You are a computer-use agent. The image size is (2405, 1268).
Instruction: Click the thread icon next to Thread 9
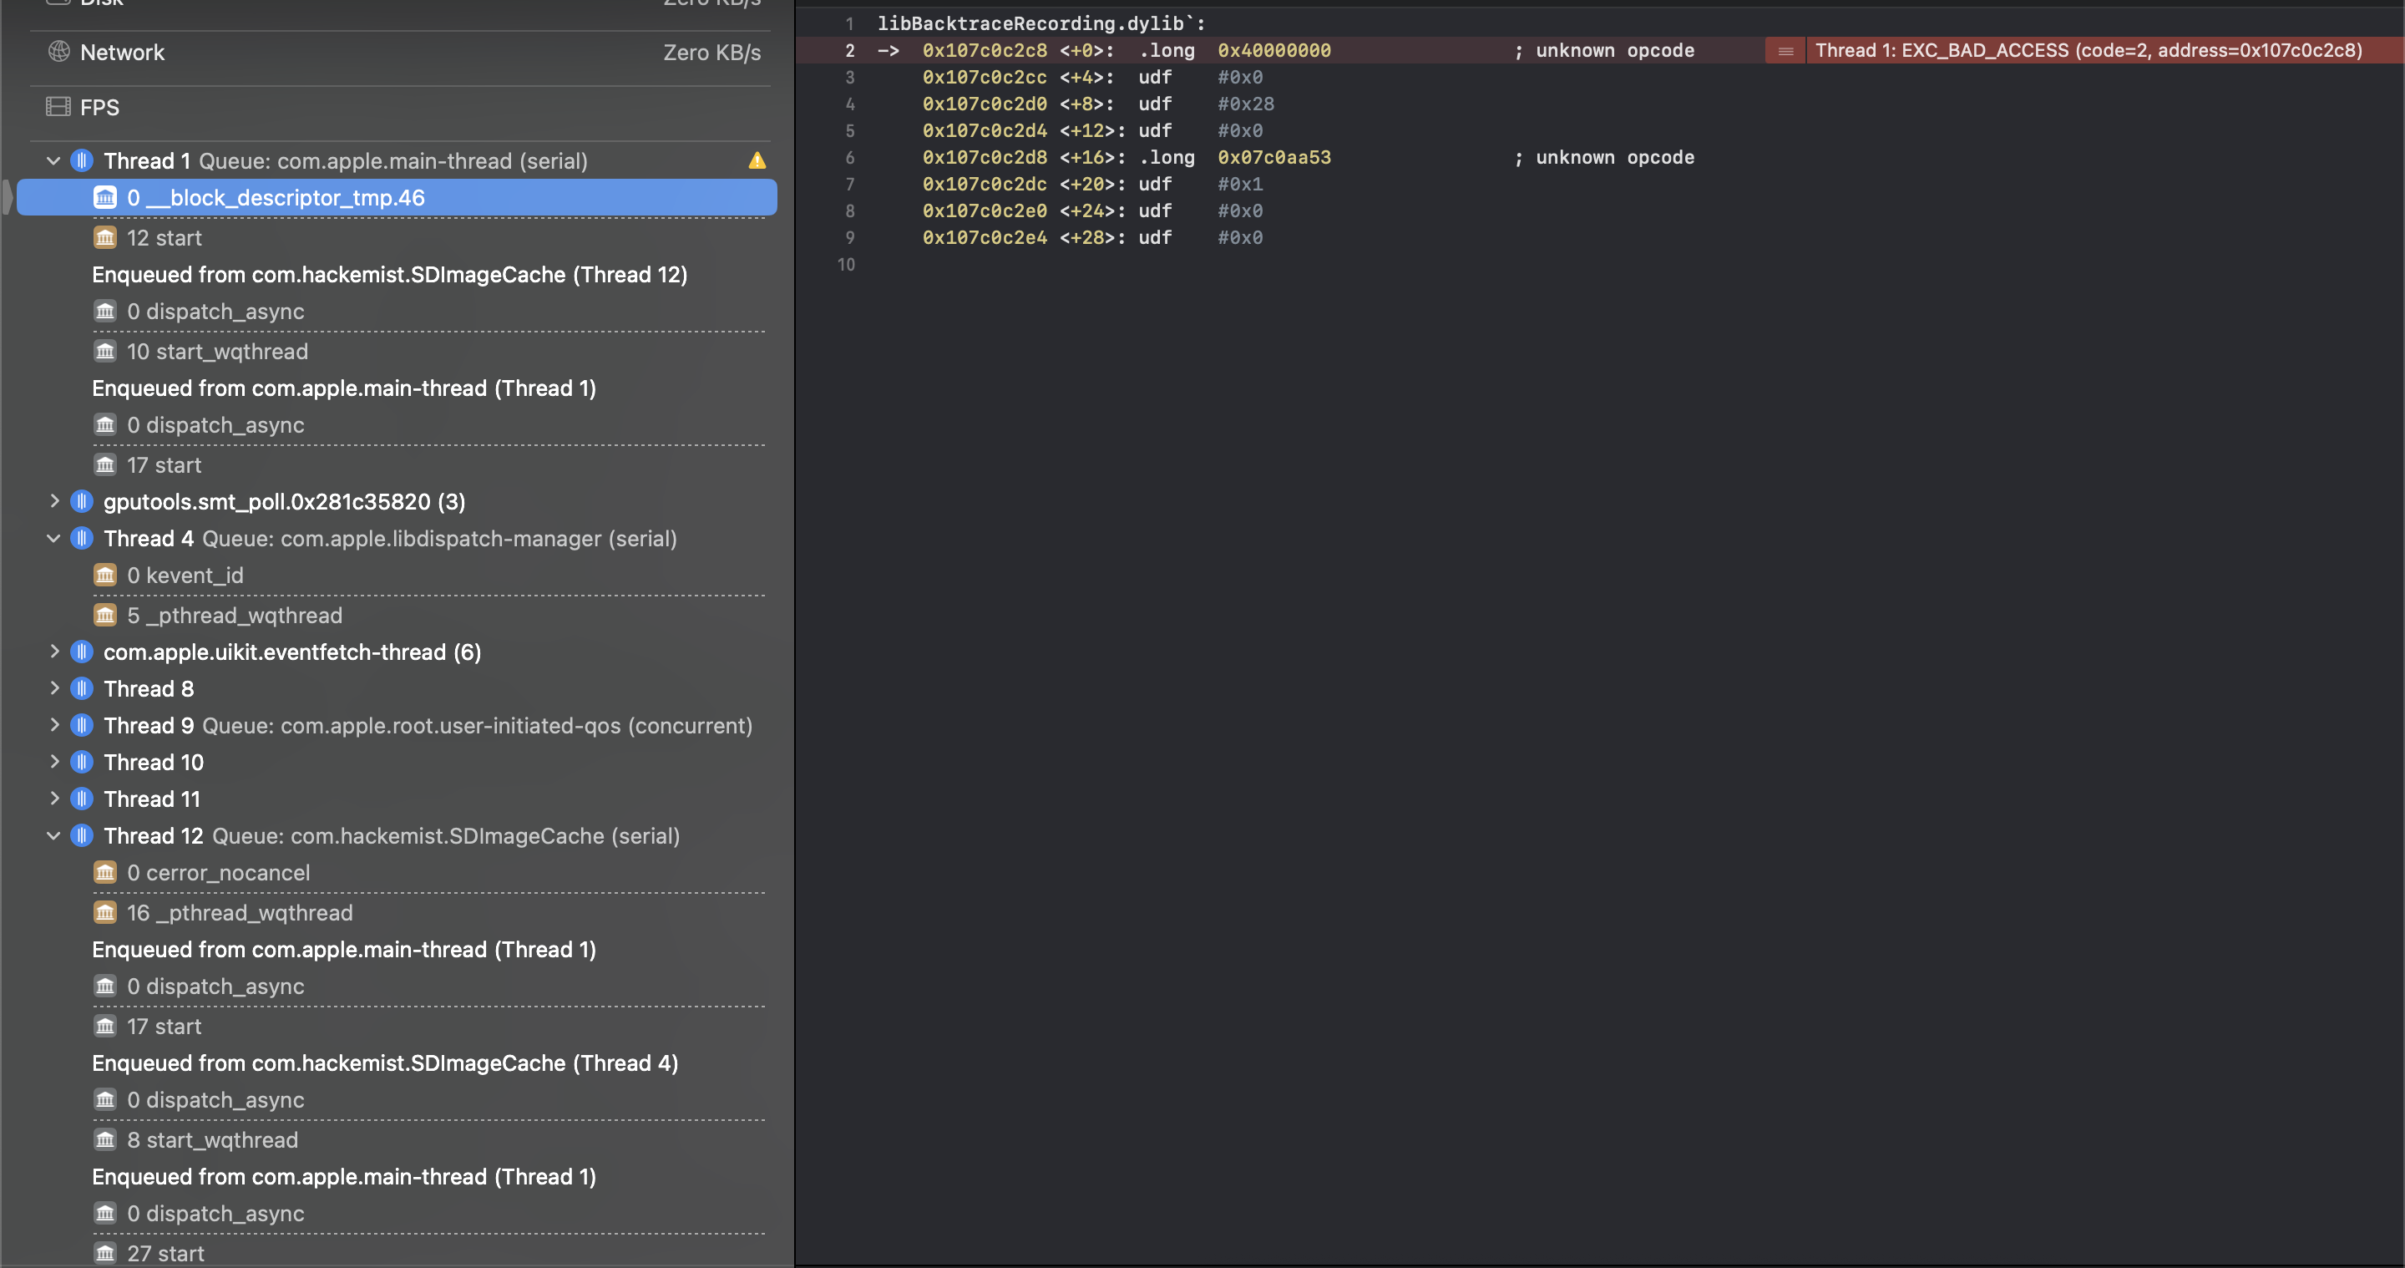click(82, 726)
